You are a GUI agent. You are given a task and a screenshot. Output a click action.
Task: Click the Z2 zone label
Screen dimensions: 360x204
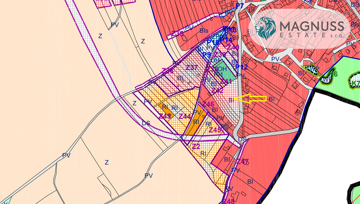click(x=196, y=146)
